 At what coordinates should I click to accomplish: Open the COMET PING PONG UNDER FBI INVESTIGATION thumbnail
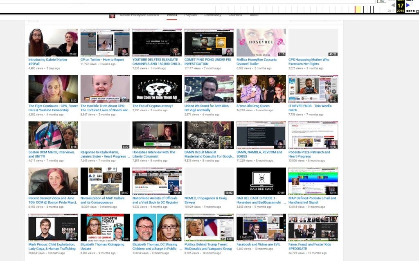(209, 43)
